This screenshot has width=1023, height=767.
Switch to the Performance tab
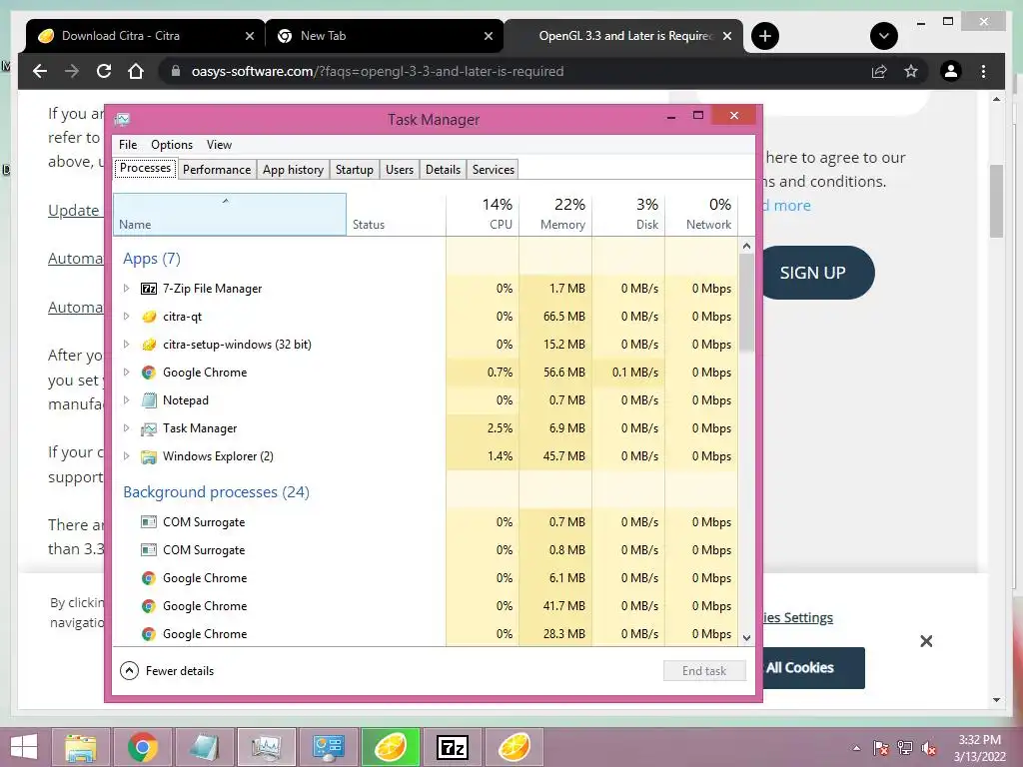[217, 170]
